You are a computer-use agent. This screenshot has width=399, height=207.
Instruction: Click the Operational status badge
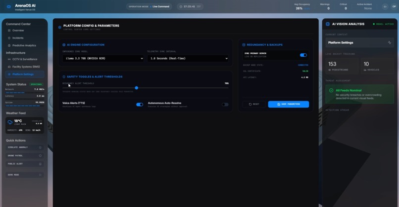coord(37,84)
